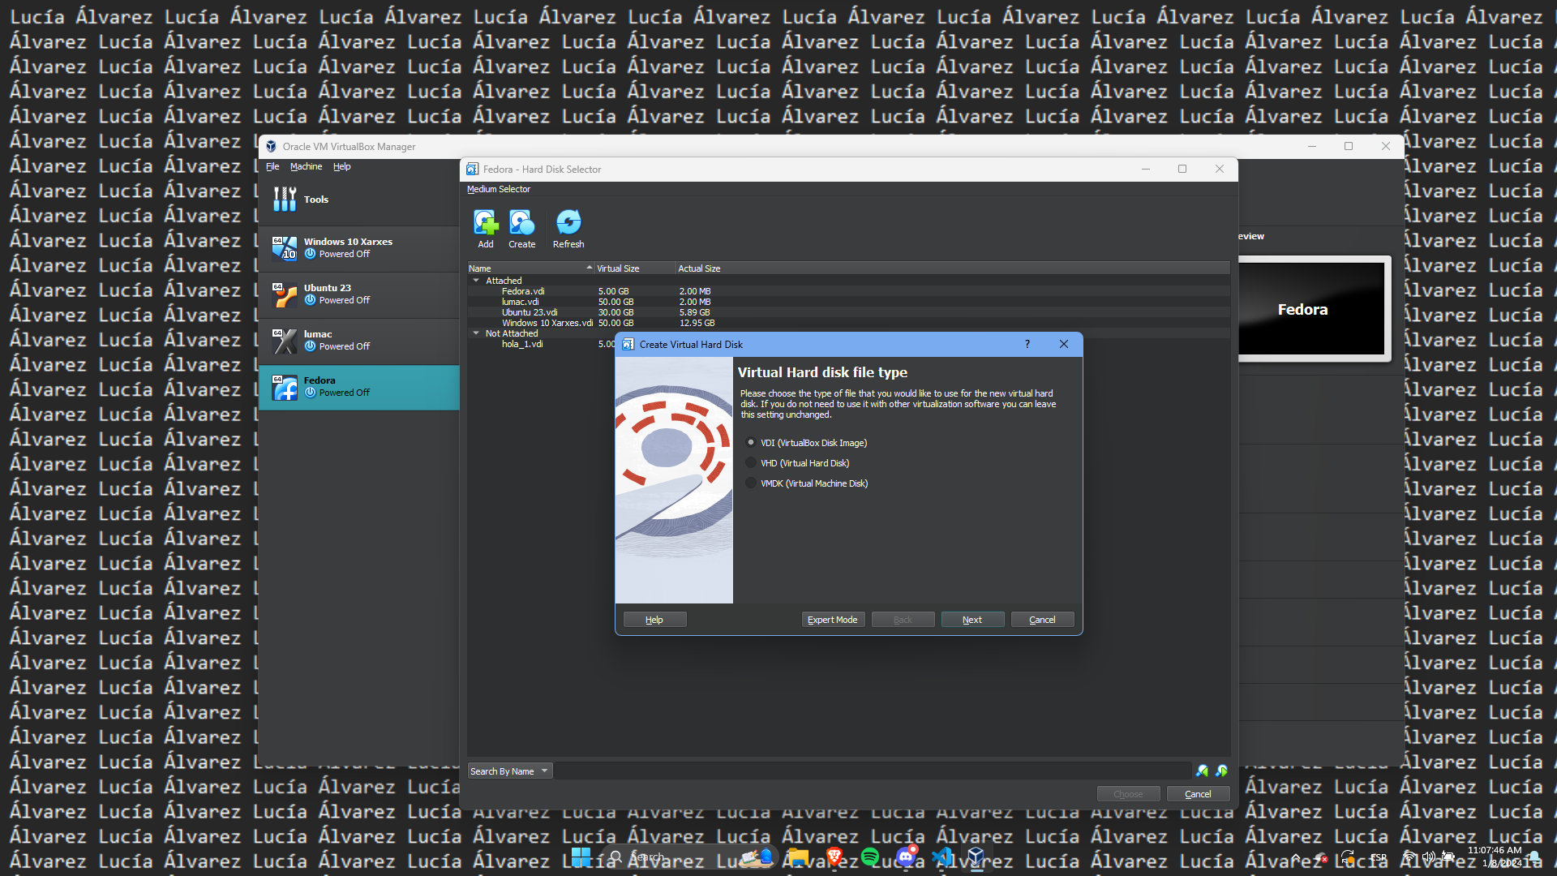Click the Expert Mode button

pos(833,620)
